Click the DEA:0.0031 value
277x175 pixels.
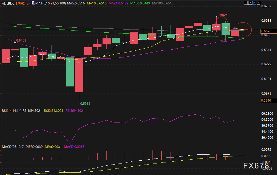(53, 147)
